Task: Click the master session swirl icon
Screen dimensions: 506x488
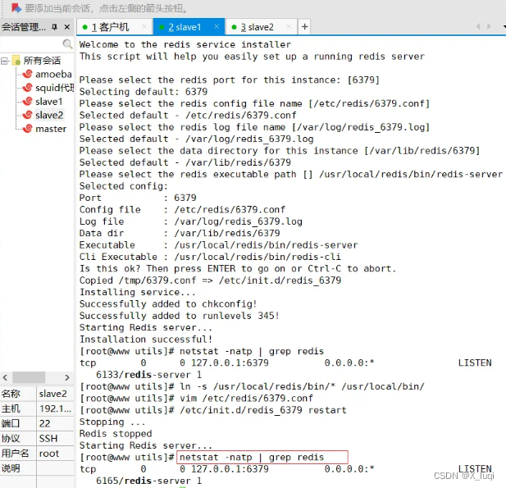Action: pyautogui.click(x=27, y=129)
